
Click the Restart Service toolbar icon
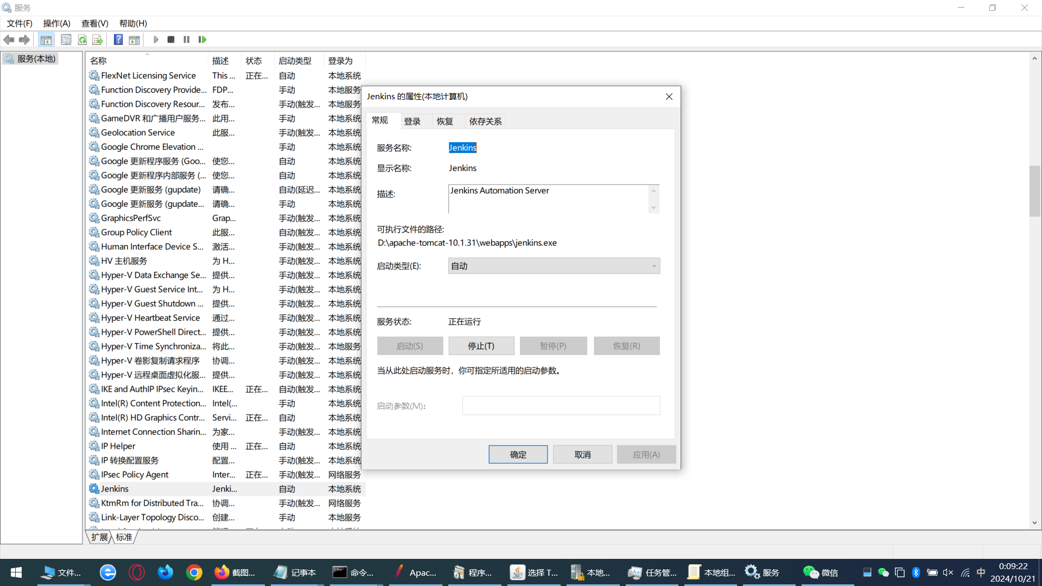point(202,40)
